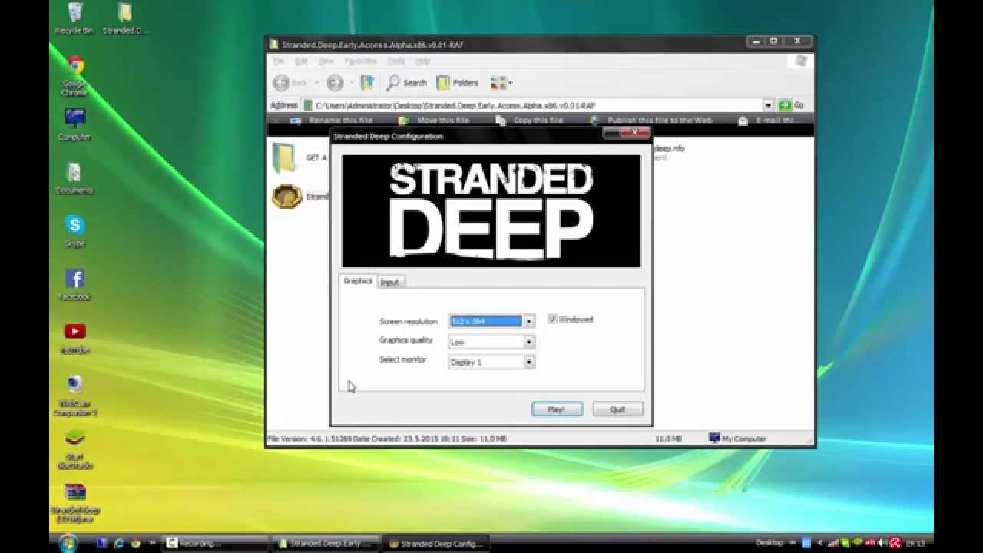Image resolution: width=983 pixels, height=553 pixels.
Task: Toggle the Folders pane in Explorer
Action: click(458, 82)
